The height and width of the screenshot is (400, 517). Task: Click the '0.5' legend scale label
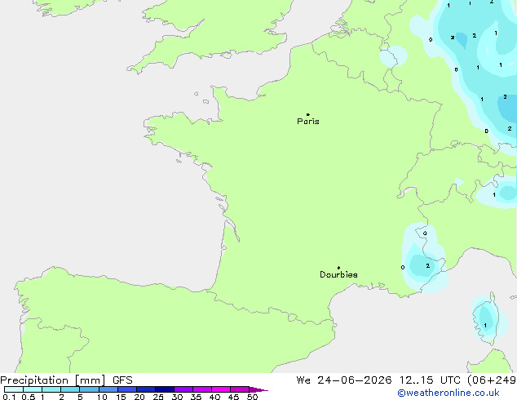[x=29, y=397]
